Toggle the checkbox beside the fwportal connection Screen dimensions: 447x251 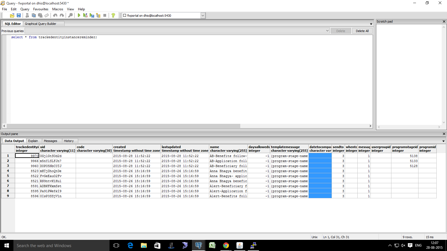click(125, 16)
